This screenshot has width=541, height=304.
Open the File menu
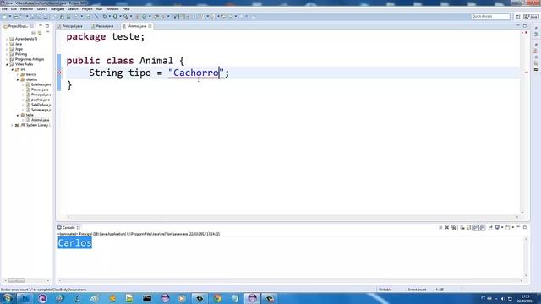[x=4, y=9]
